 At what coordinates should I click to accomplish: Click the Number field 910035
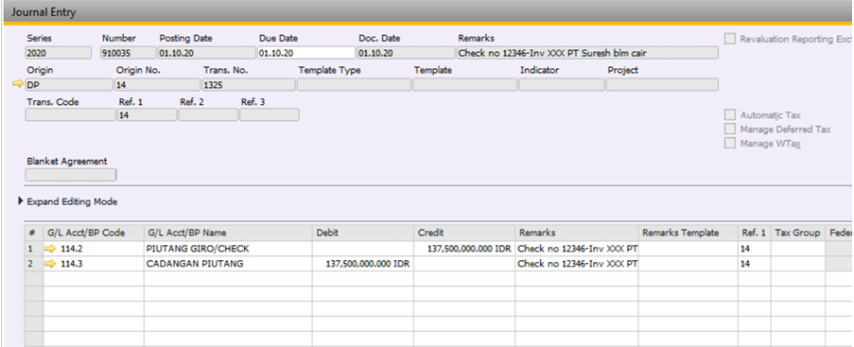tap(129, 53)
